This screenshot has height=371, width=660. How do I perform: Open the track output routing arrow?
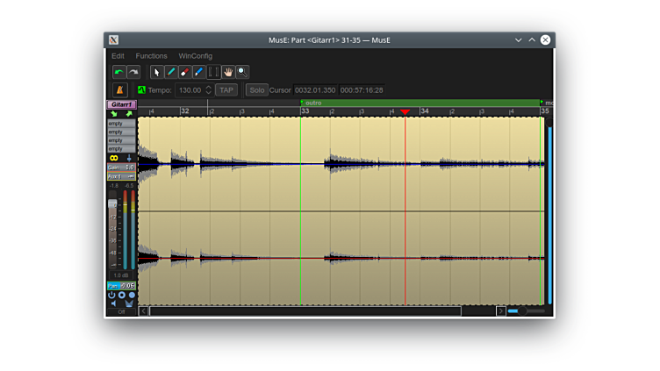point(129,114)
